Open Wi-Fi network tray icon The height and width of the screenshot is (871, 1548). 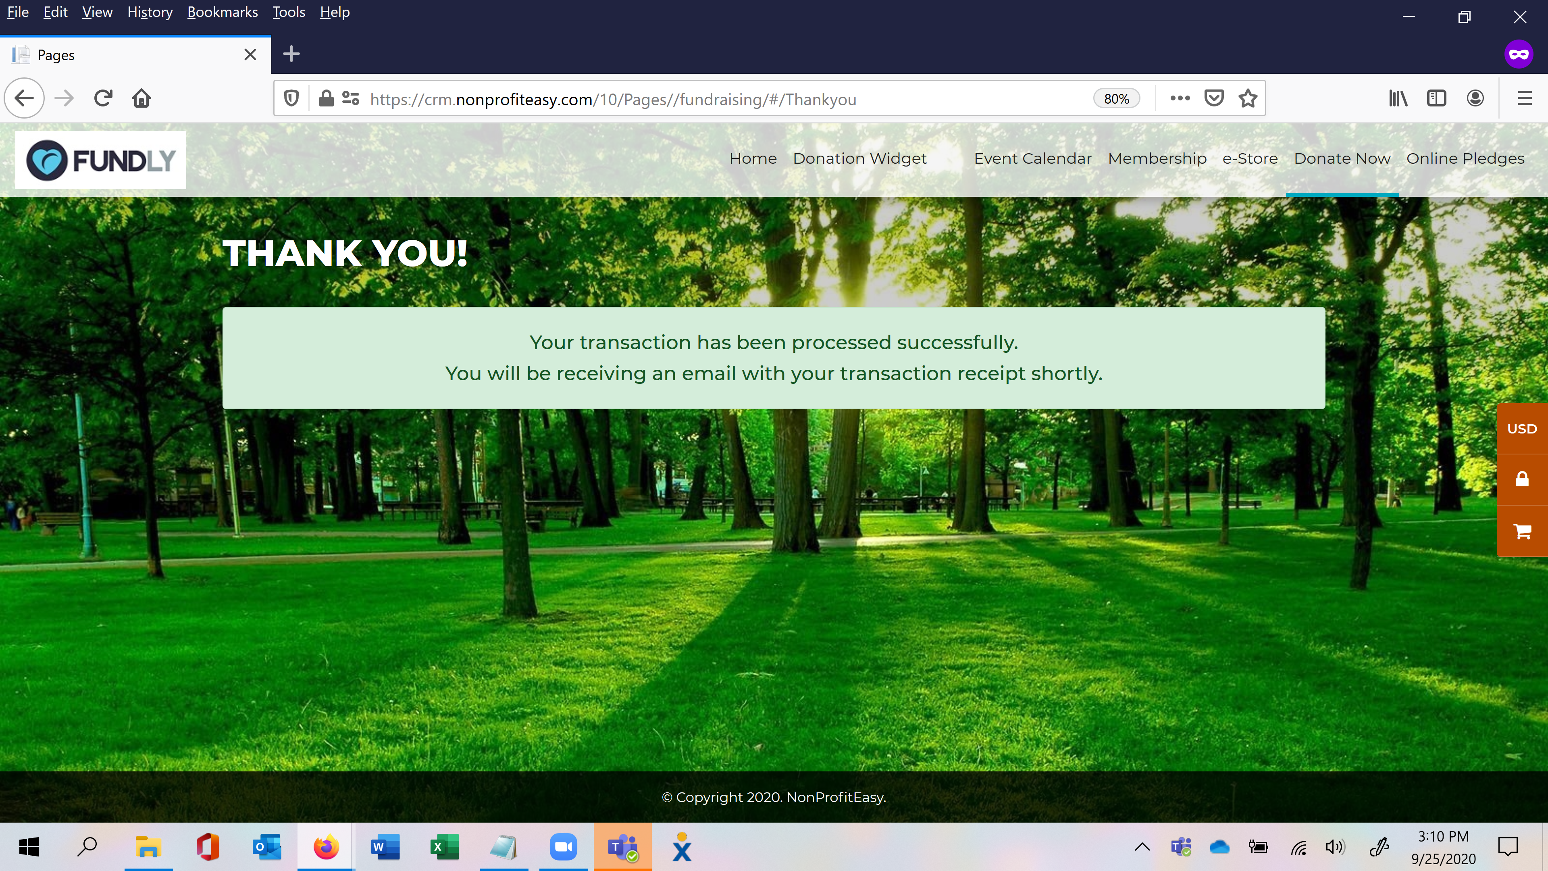pyautogui.click(x=1298, y=848)
